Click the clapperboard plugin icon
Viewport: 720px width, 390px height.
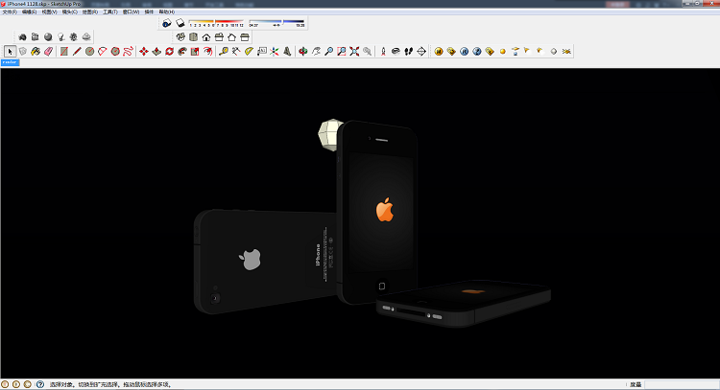point(36,37)
